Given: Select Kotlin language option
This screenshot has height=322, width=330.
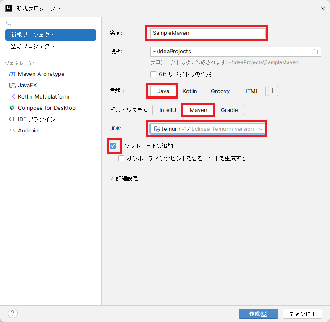Looking at the screenshot, I should [190, 91].
